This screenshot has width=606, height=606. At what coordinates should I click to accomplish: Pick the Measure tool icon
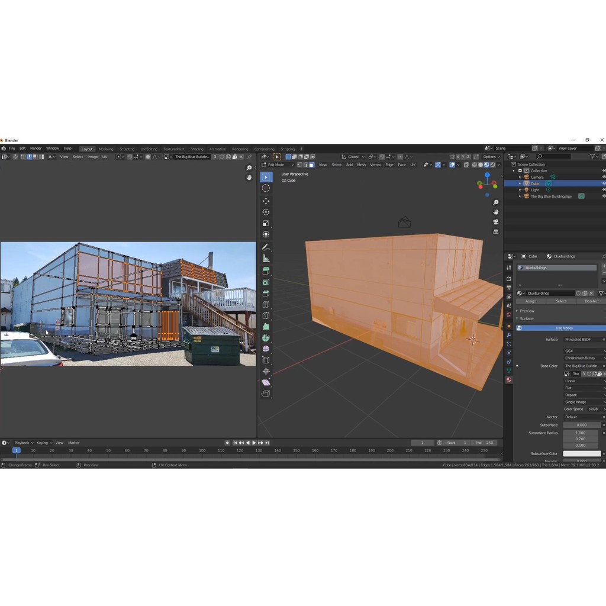pos(266,259)
